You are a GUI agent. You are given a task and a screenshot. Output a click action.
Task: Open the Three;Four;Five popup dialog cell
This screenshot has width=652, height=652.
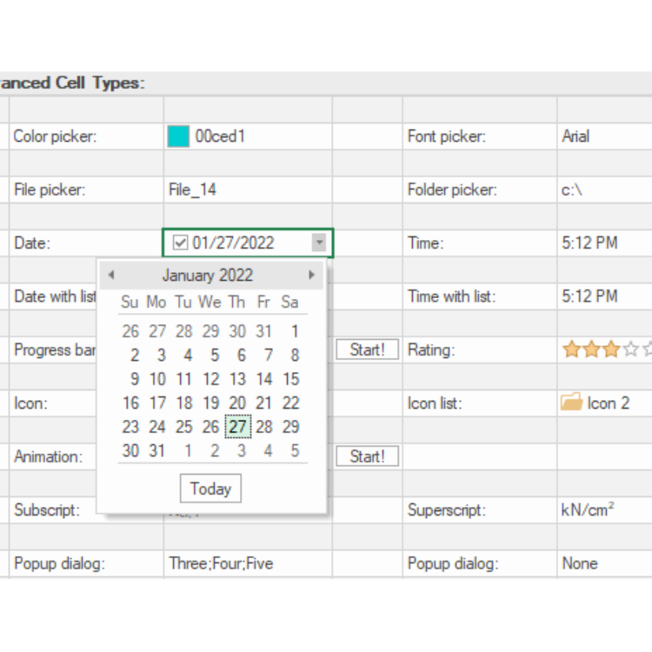pyautogui.click(x=247, y=563)
